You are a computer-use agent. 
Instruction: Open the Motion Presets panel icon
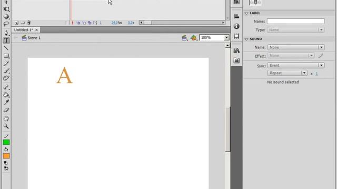tap(236, 60)
